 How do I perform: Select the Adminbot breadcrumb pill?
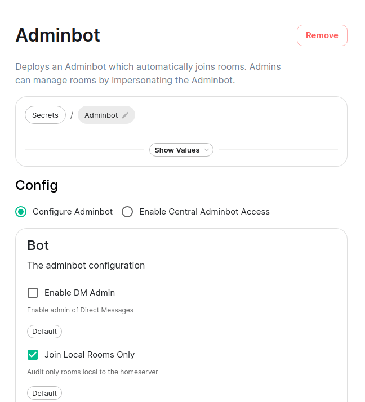click(101, 115)
